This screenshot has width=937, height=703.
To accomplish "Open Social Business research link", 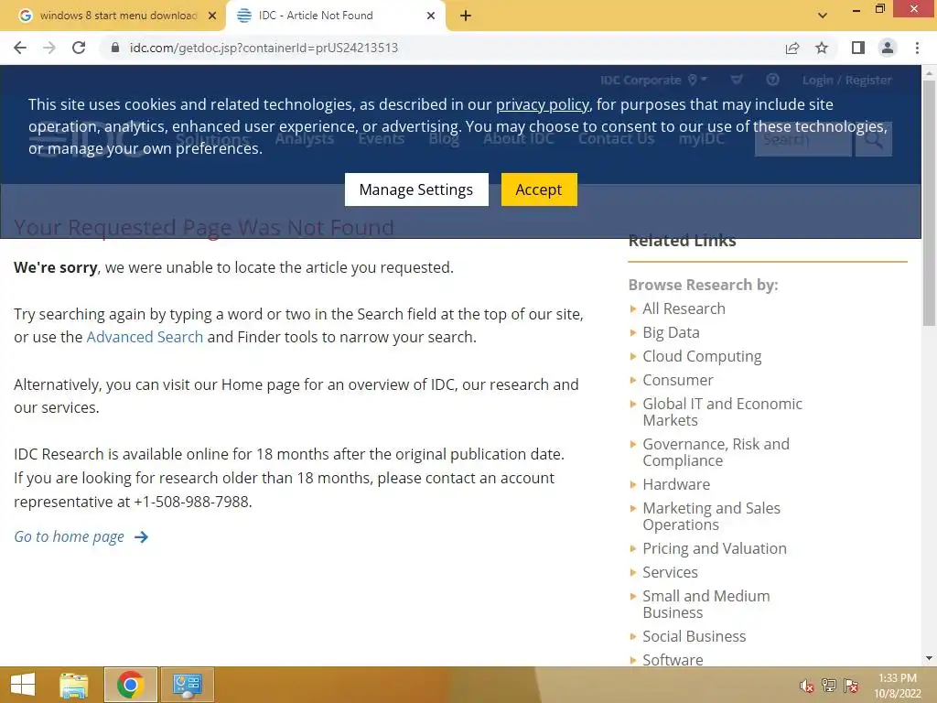I will click(695, 636).
